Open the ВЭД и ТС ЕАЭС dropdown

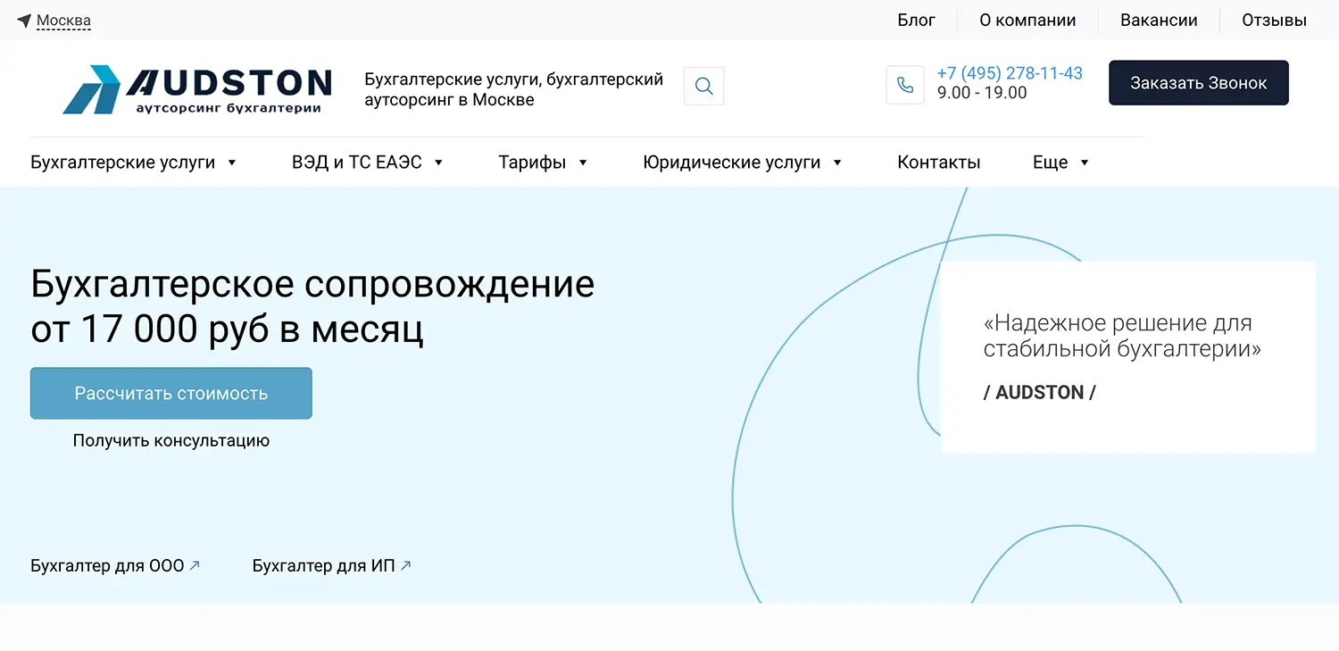pos(367,163)
